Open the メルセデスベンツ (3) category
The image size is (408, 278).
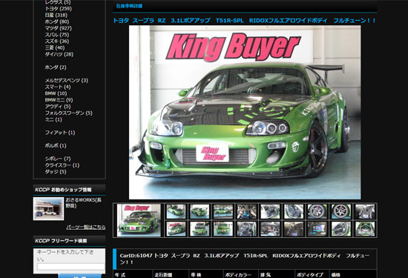pyautogui.click(x=66, y=80)
